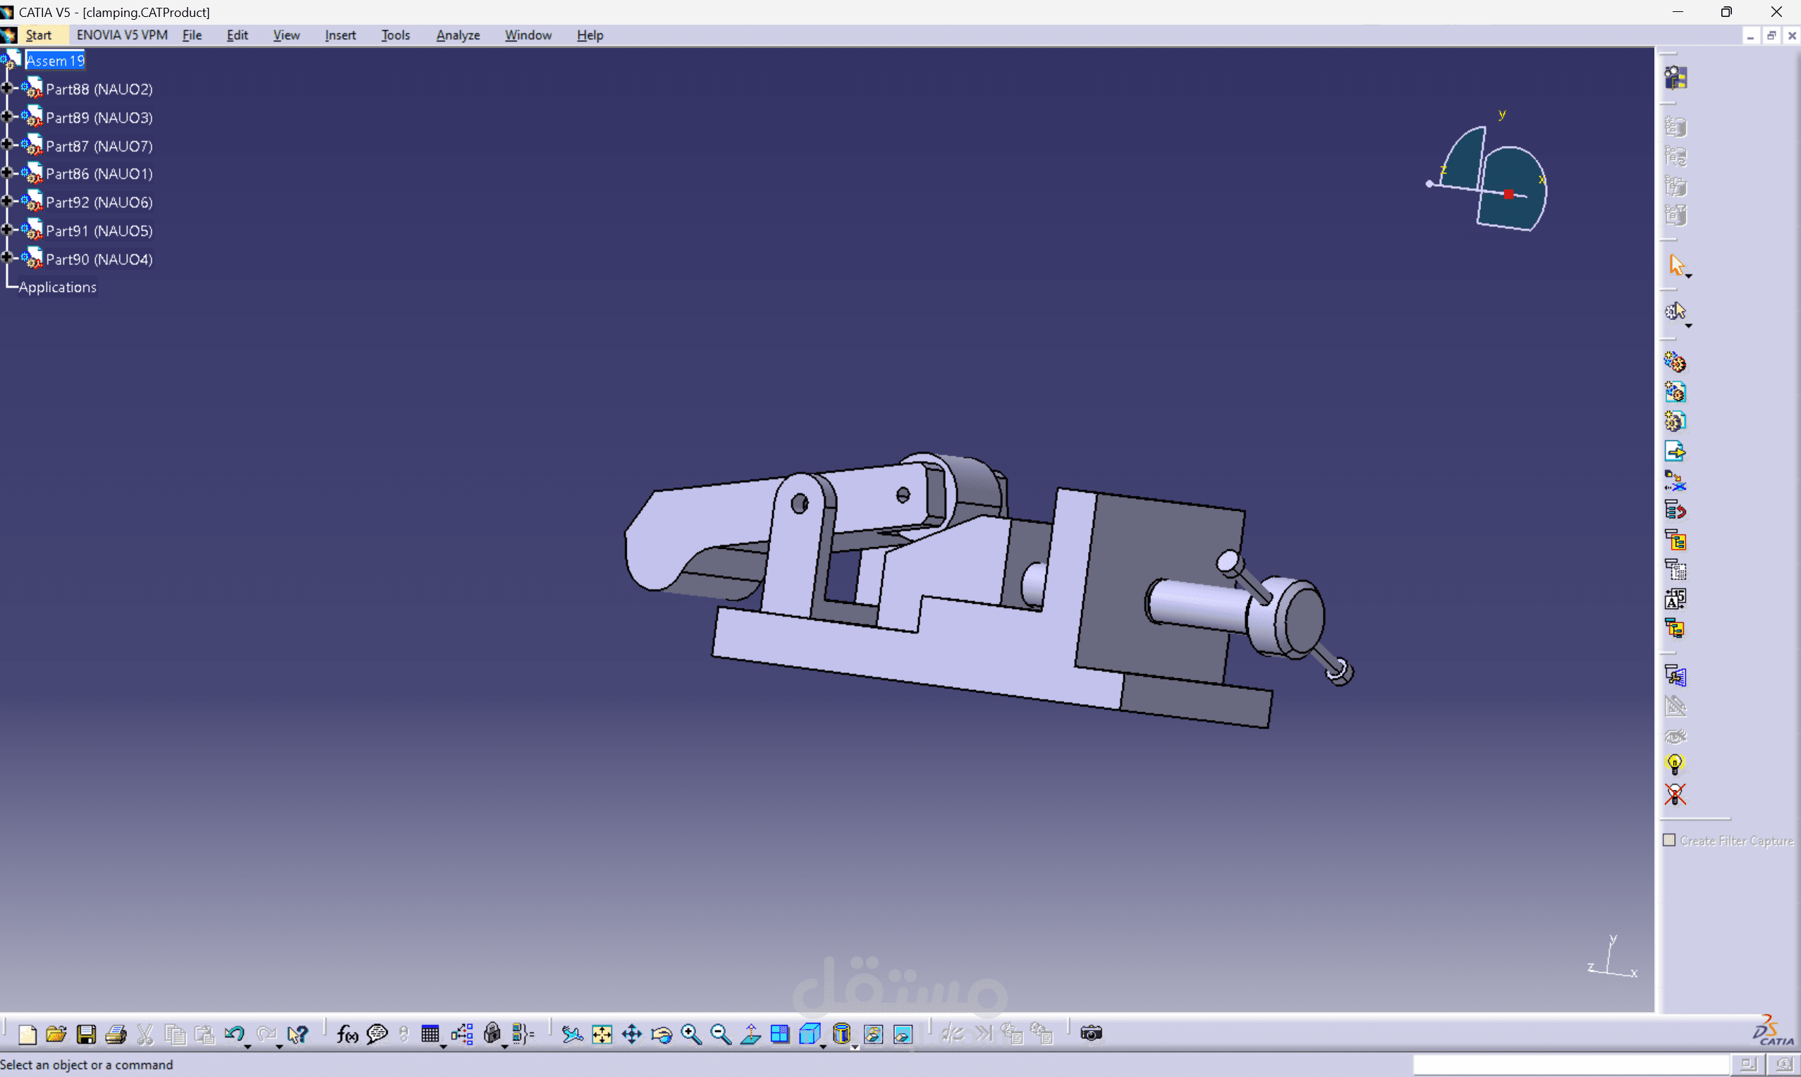Click the Capture camera icon

(x=1090, y=1033)
